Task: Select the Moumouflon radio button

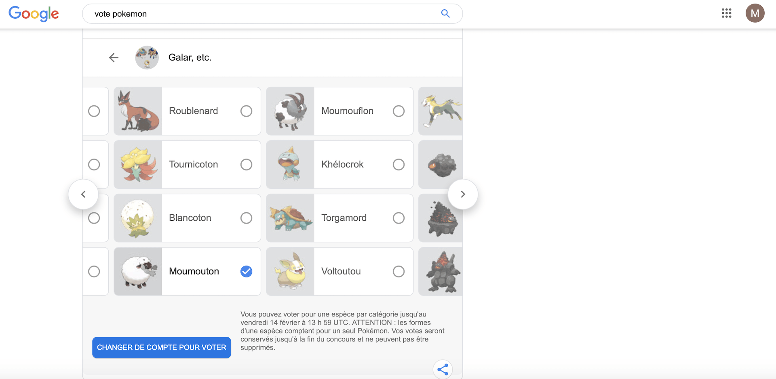Action: coord(399,111)
